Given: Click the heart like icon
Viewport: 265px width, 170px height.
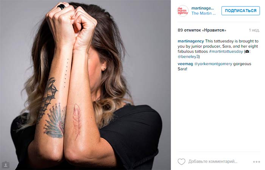Looking at the screenshot, I should click(181, 162).
